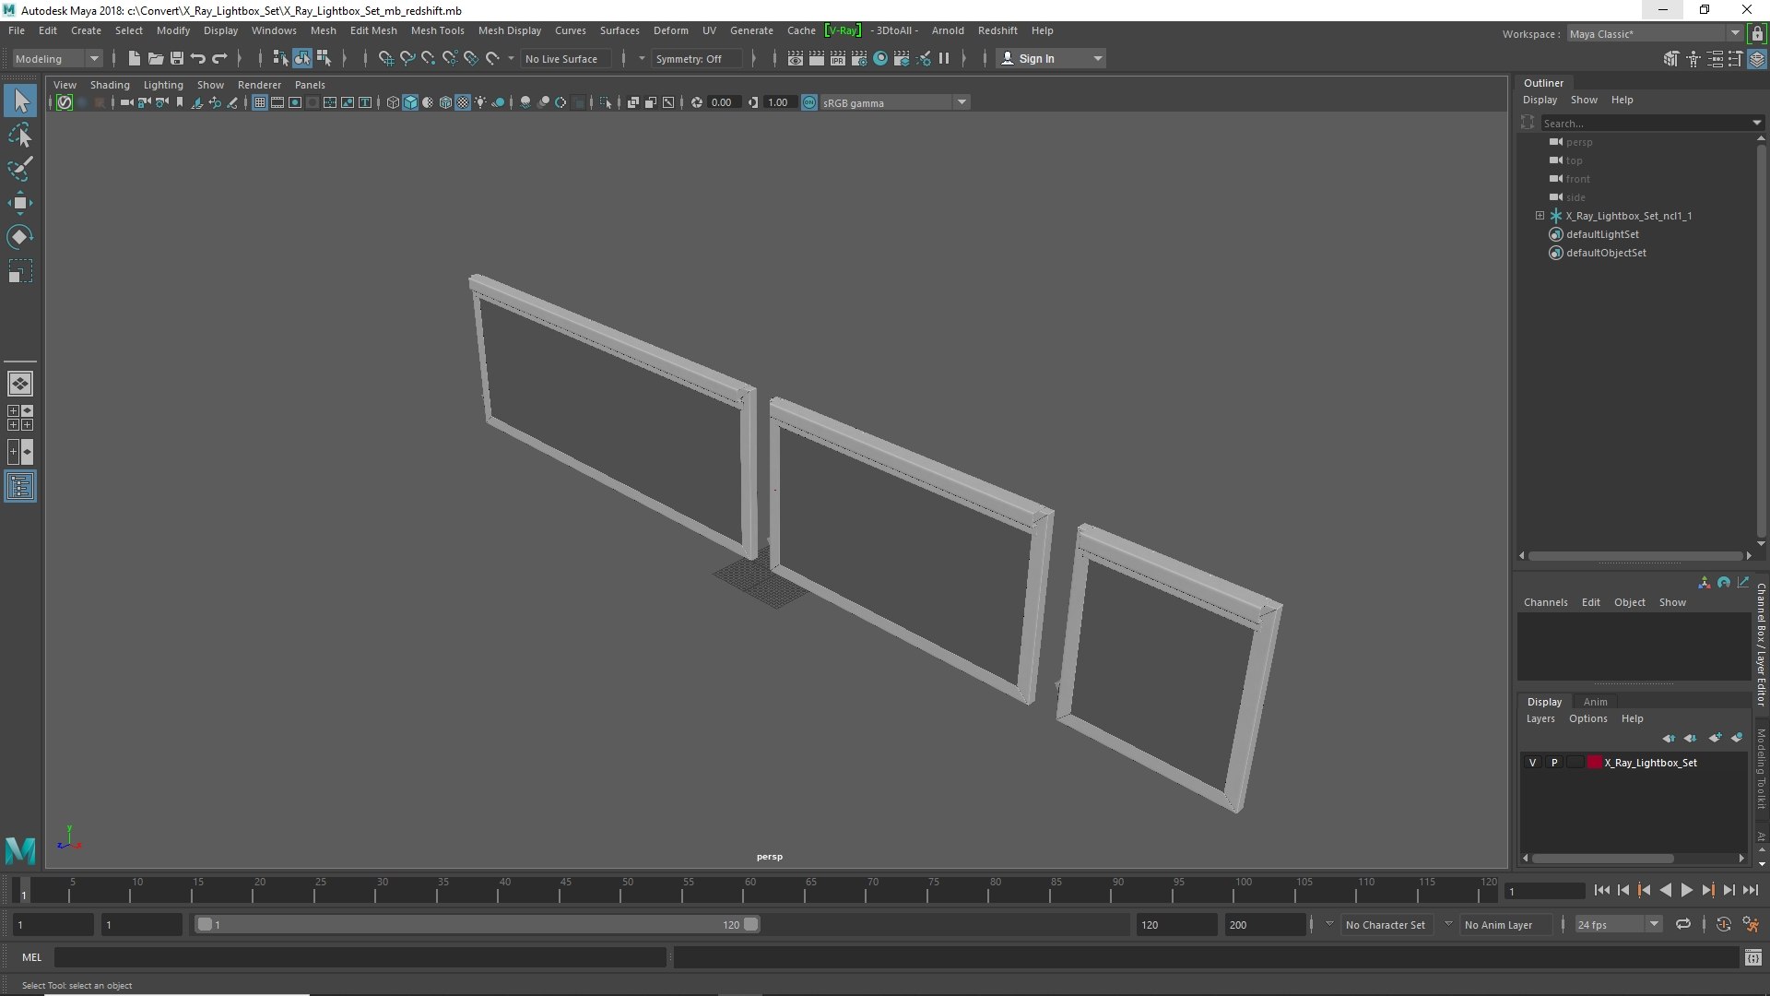
Task: Click the time range slider bar
Action: click(477, 924)
